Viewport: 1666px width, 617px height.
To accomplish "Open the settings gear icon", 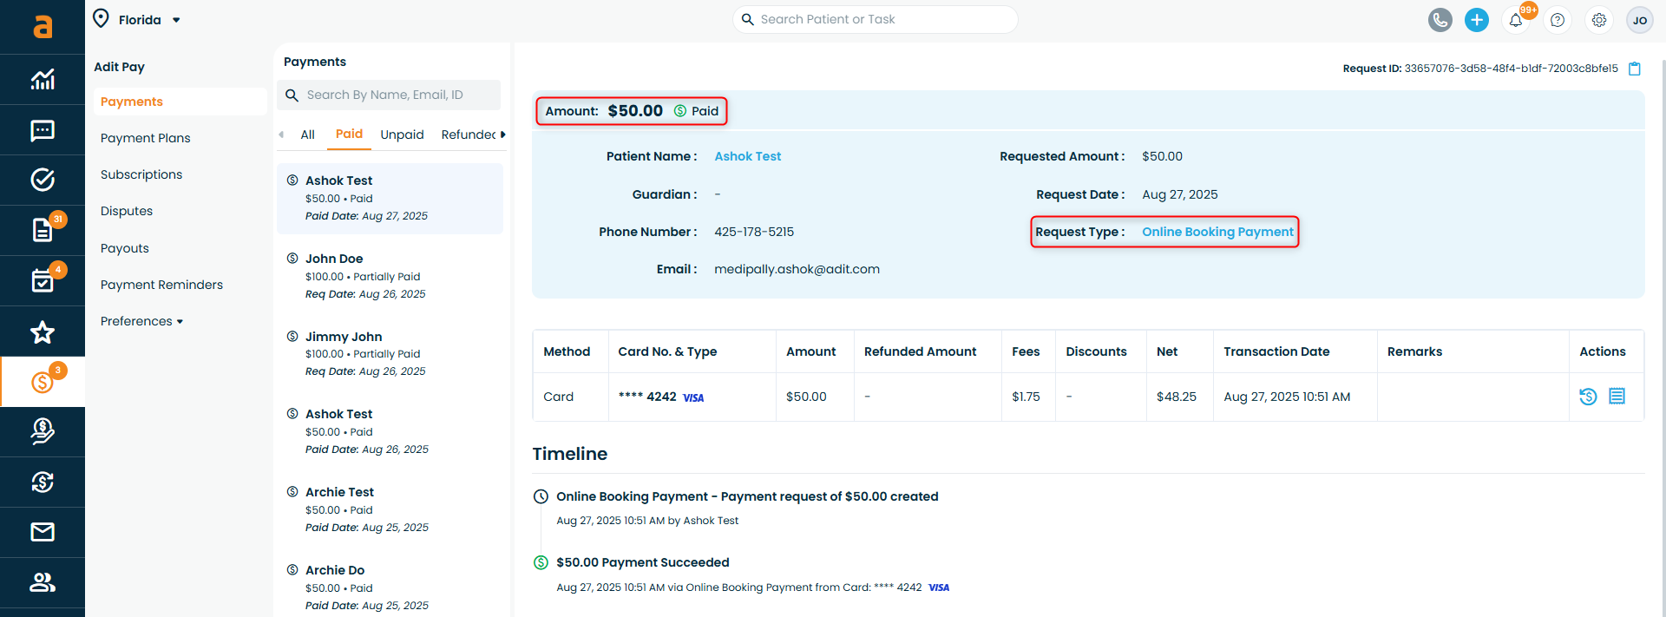I will pos(1598,20).
